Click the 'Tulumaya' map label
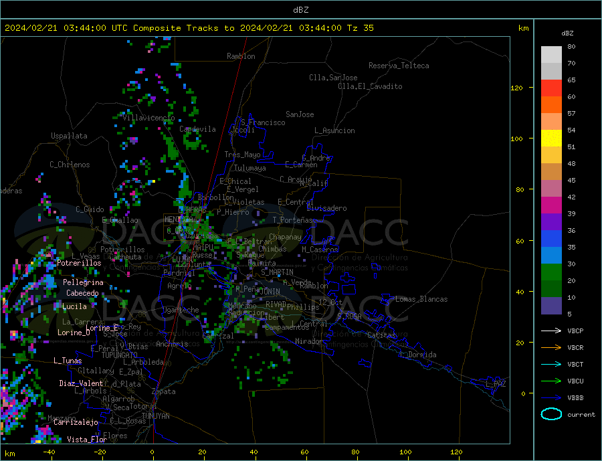602x461 pixels. [x=249, y=168]
